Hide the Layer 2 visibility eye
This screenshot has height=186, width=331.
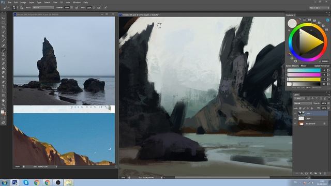pyautogui.click(x=295, y=114)
